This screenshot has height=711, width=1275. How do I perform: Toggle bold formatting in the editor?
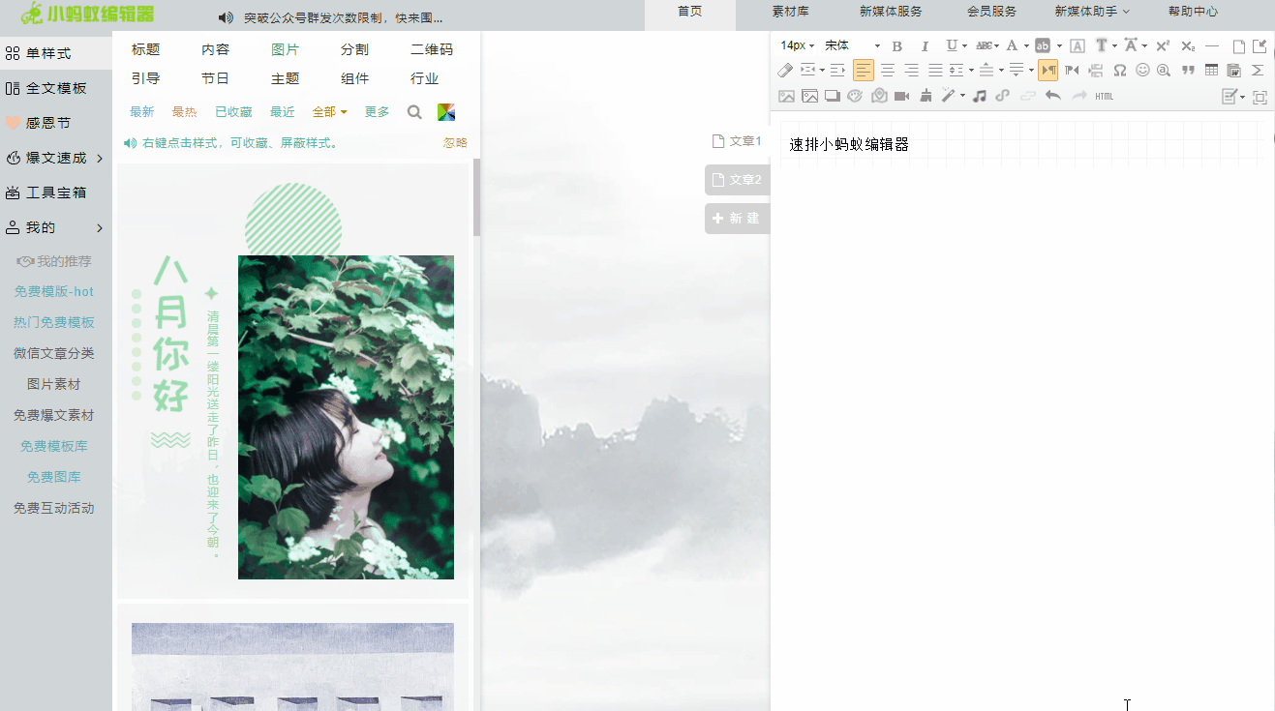896,45
